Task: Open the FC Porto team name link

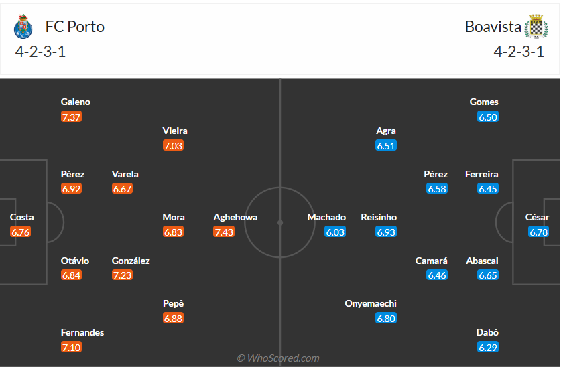Action: 74,27
